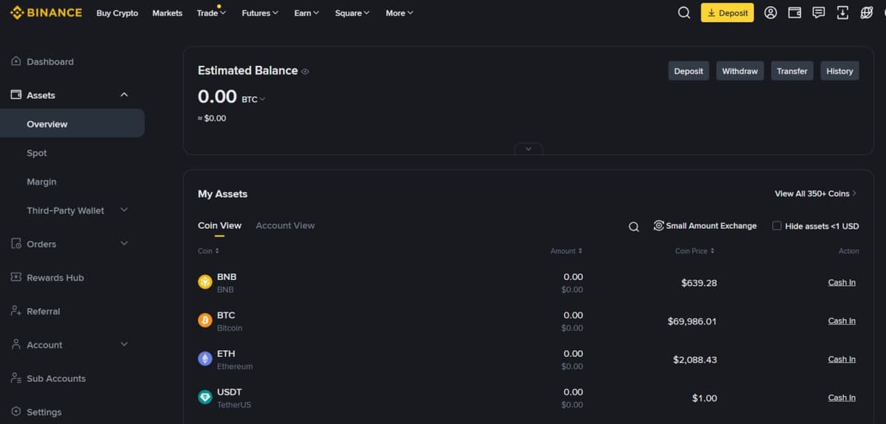Viewport: 886px width, 424px height.
Task: Click Cash In for BNB
Action: (842, 282)
